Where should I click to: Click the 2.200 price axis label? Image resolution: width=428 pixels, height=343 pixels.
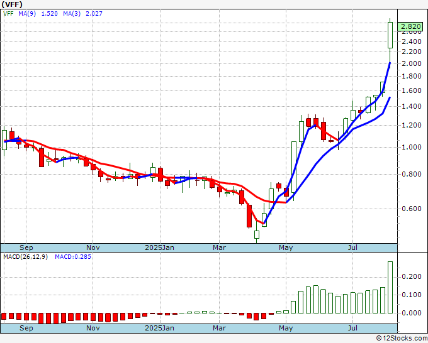412,52
